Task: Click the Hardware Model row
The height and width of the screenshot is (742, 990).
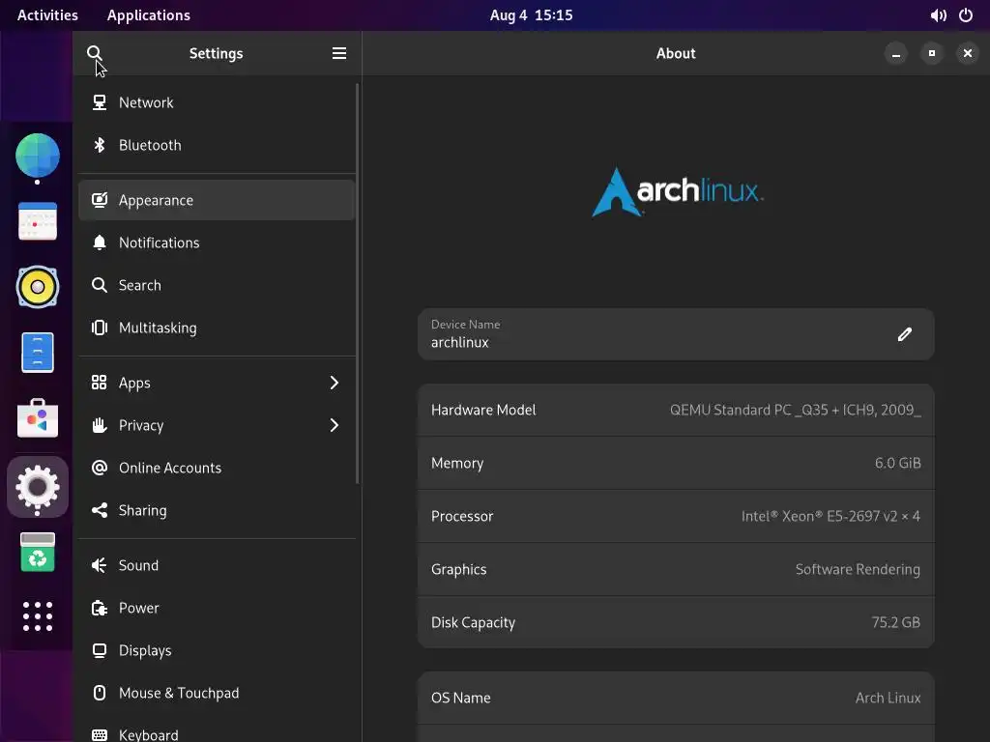Action: pyautogui.click(x=676, y=410)
